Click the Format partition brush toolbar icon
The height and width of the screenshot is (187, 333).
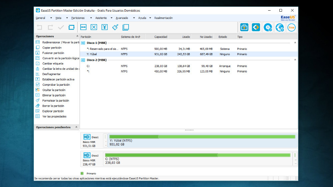coord(115,27)
